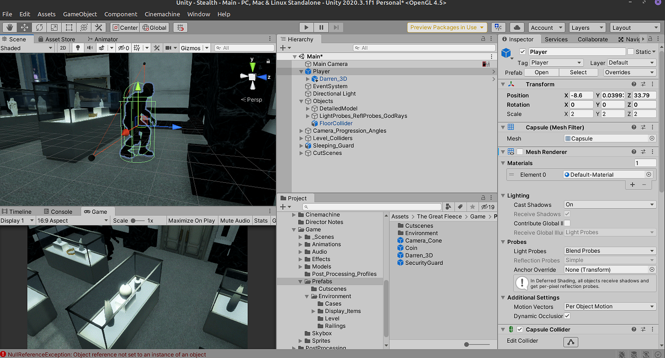Select the Rect tool in the toolbar
This screenshot has height=358, width=665.
click(69, 28)
